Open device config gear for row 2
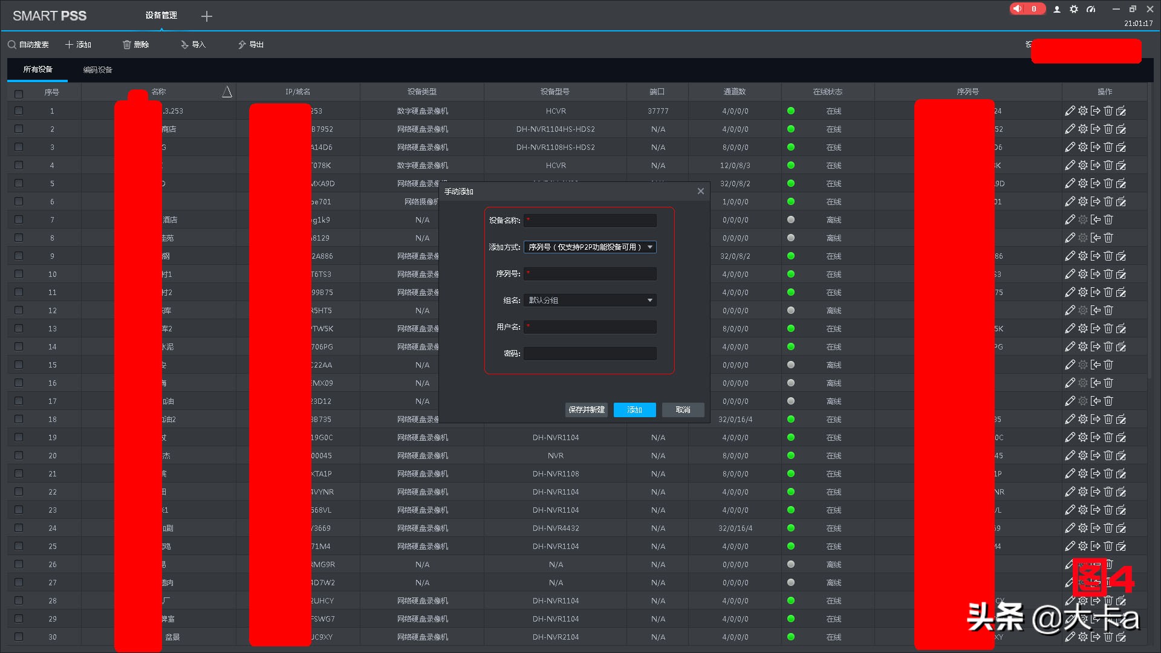 [x=1082, y=129]
